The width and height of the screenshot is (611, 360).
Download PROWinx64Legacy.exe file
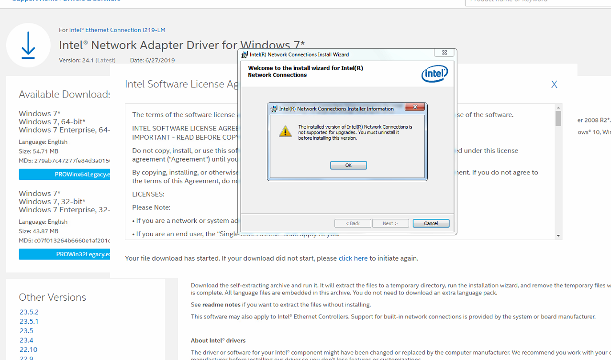click(x=65, y=175)
